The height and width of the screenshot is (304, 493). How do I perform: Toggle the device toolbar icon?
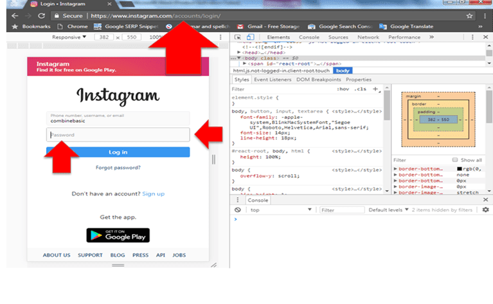point(250,37)
